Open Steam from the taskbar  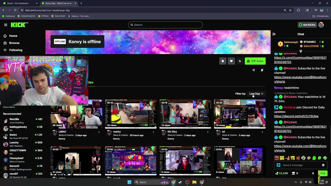click(180, 182)
